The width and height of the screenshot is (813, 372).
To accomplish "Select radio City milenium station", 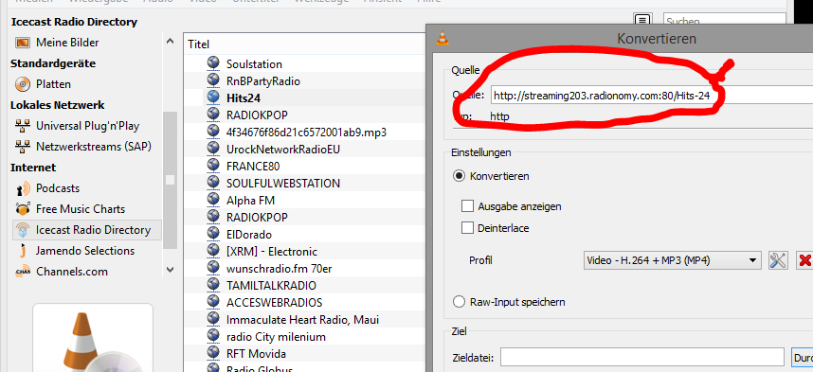I will [x=276, y=337].
